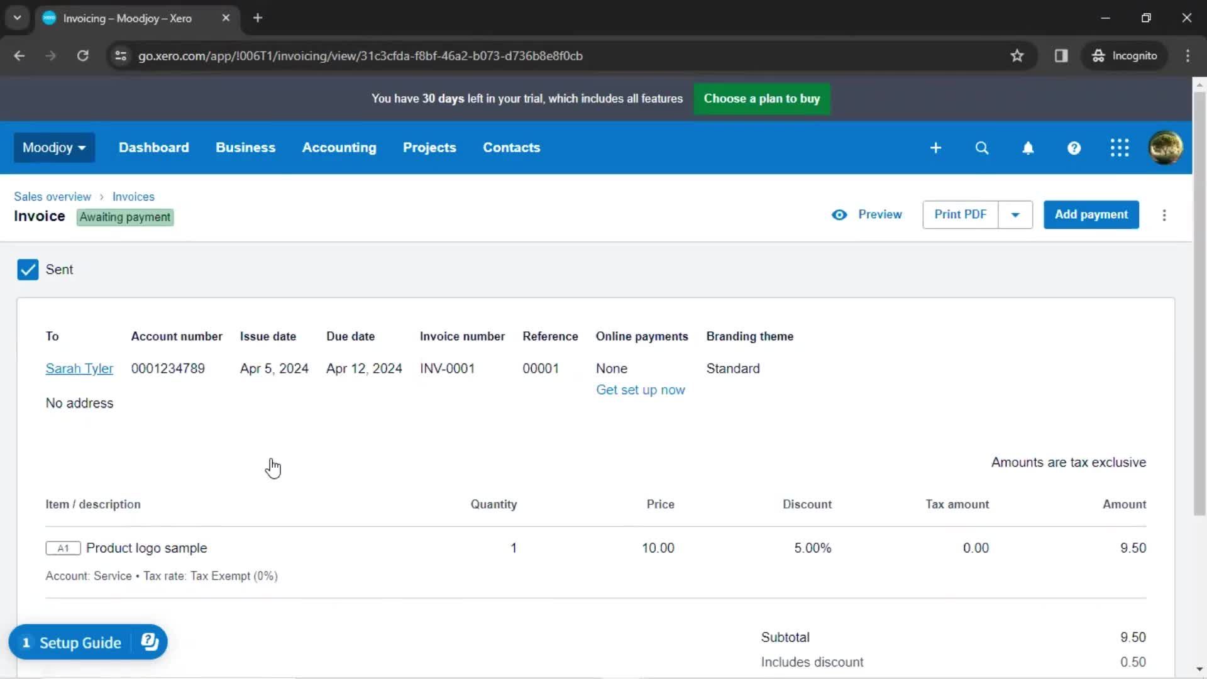Open the user profile avatar
The image size is (1207, 679).
click(1166, 148)
